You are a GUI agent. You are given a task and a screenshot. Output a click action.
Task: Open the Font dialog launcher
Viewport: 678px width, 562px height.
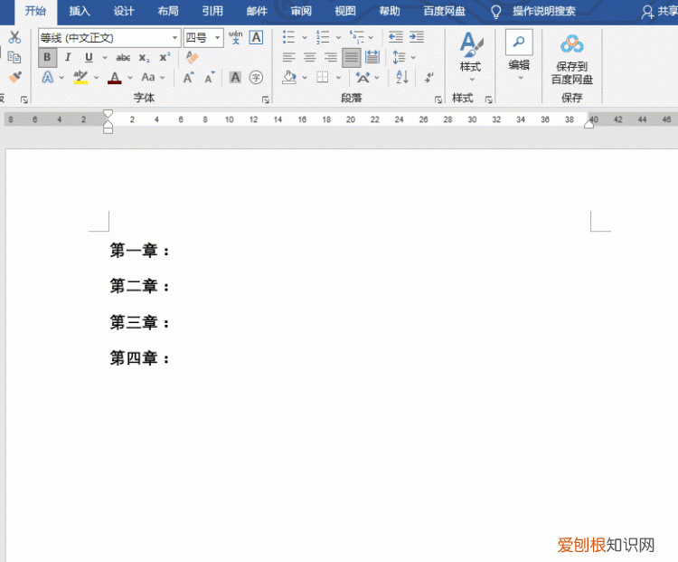tap(266, 100)
